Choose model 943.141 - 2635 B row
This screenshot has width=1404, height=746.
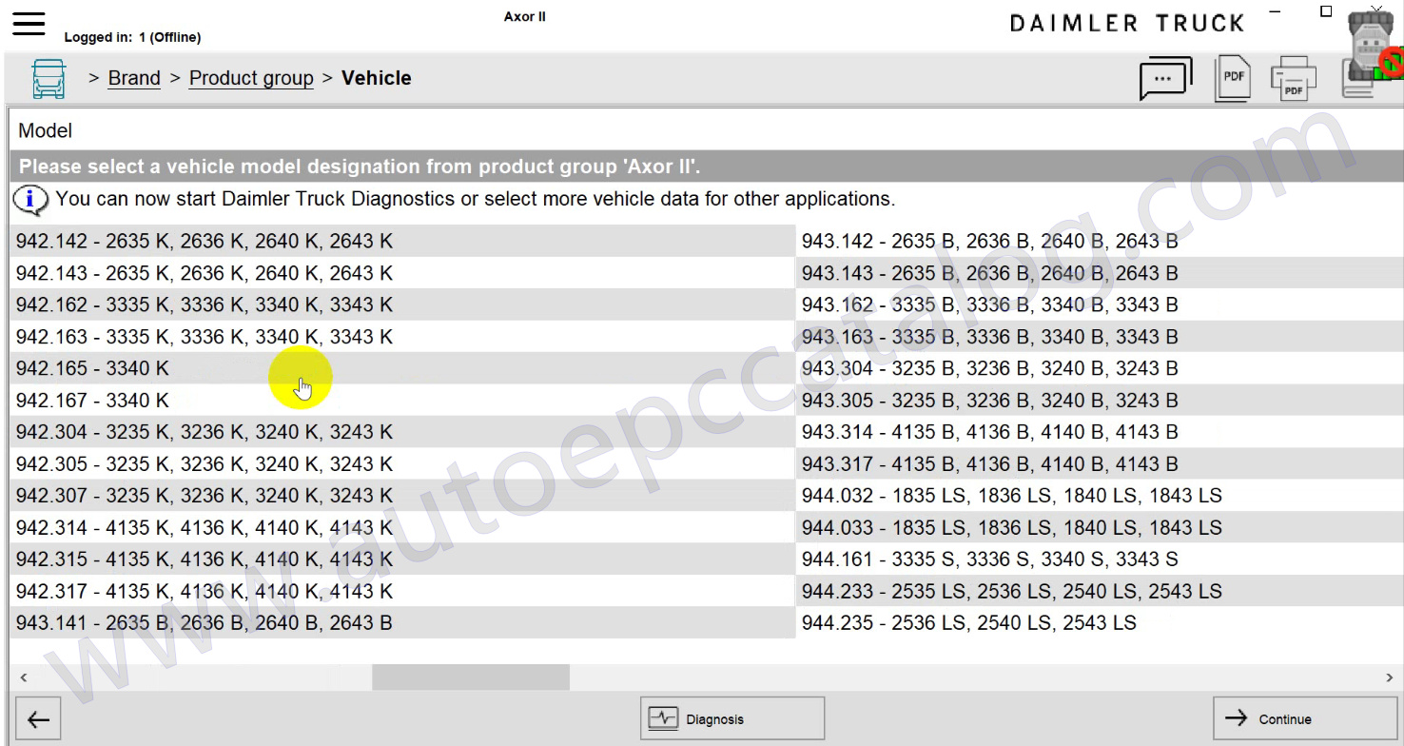pos(204,623)
